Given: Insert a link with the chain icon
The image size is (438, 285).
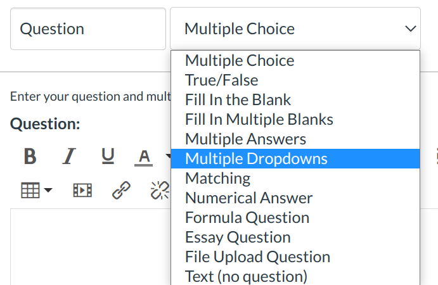Looking at the screenshot, I should click(x=121, y=189).
